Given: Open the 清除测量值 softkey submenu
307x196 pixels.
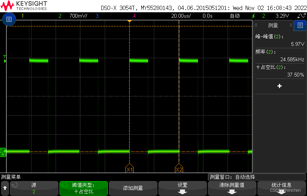Looking at the screenshot, I should point(232,188).
